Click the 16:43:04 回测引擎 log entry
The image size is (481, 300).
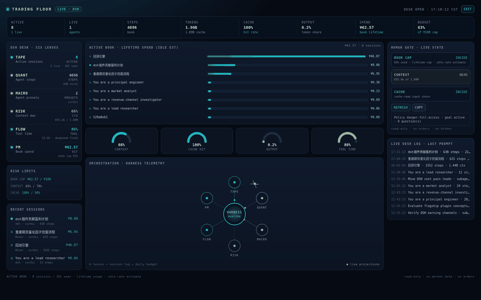(x=430, y=165)
